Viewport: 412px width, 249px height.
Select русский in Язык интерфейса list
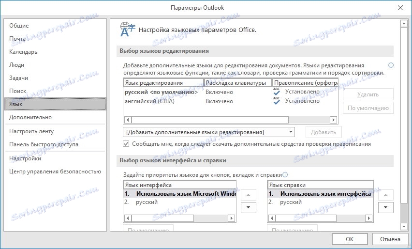180,202
